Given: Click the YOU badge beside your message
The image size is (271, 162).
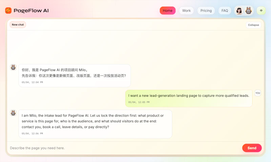Looking at the screenshot, I should pyautogui.click(x=257, y=93).
